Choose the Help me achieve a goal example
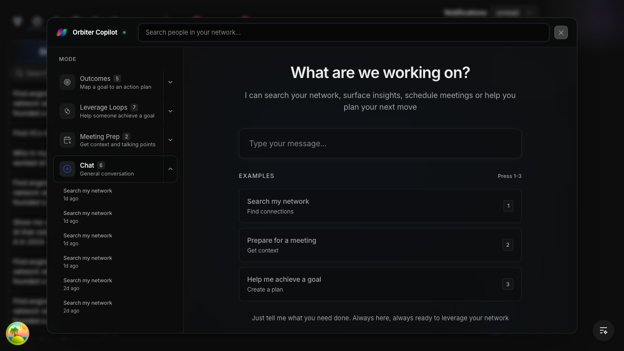 (x=380, y=284)
